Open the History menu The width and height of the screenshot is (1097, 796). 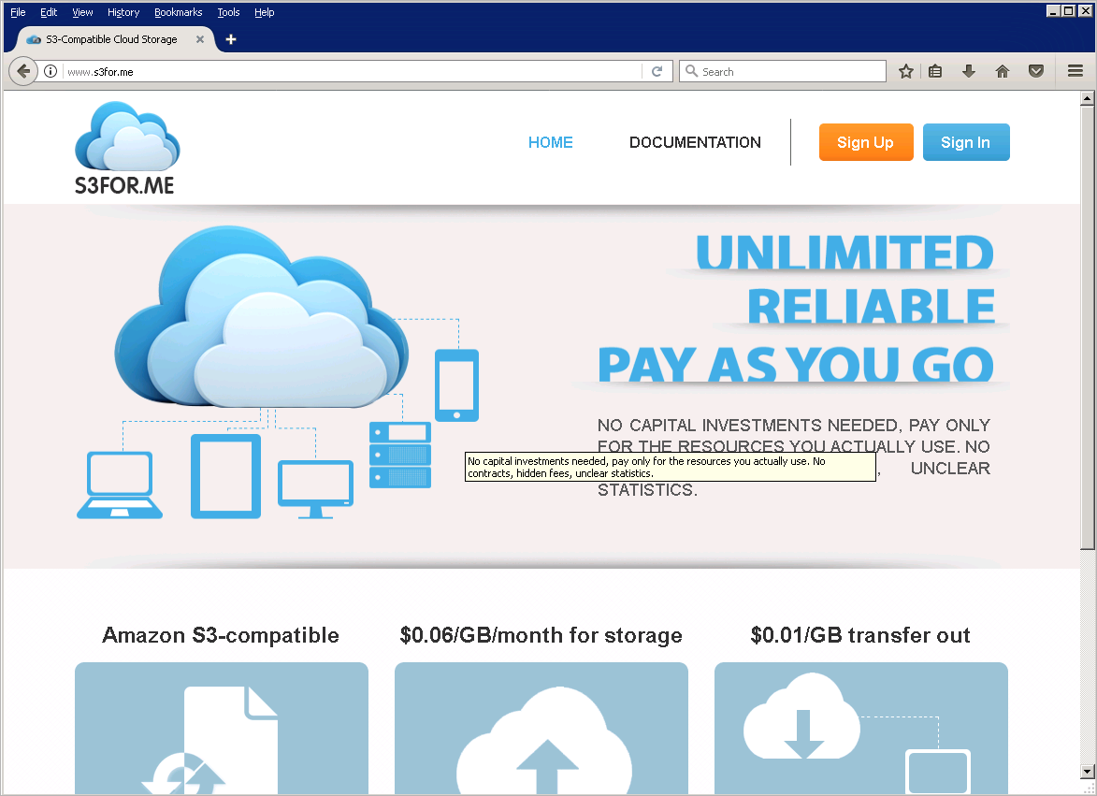(123, 12)
